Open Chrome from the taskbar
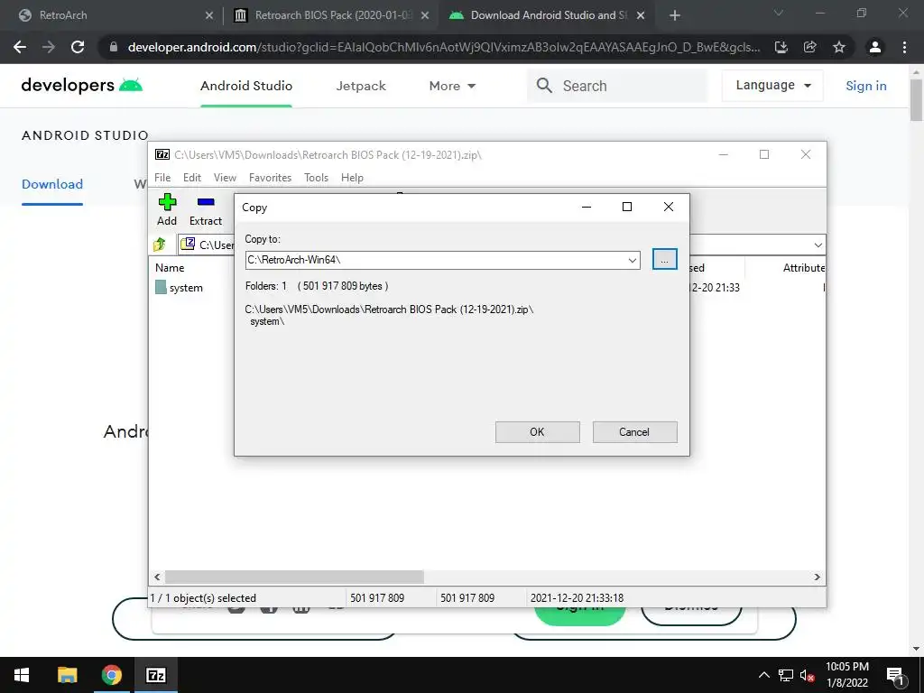 (x=111, y=675)
